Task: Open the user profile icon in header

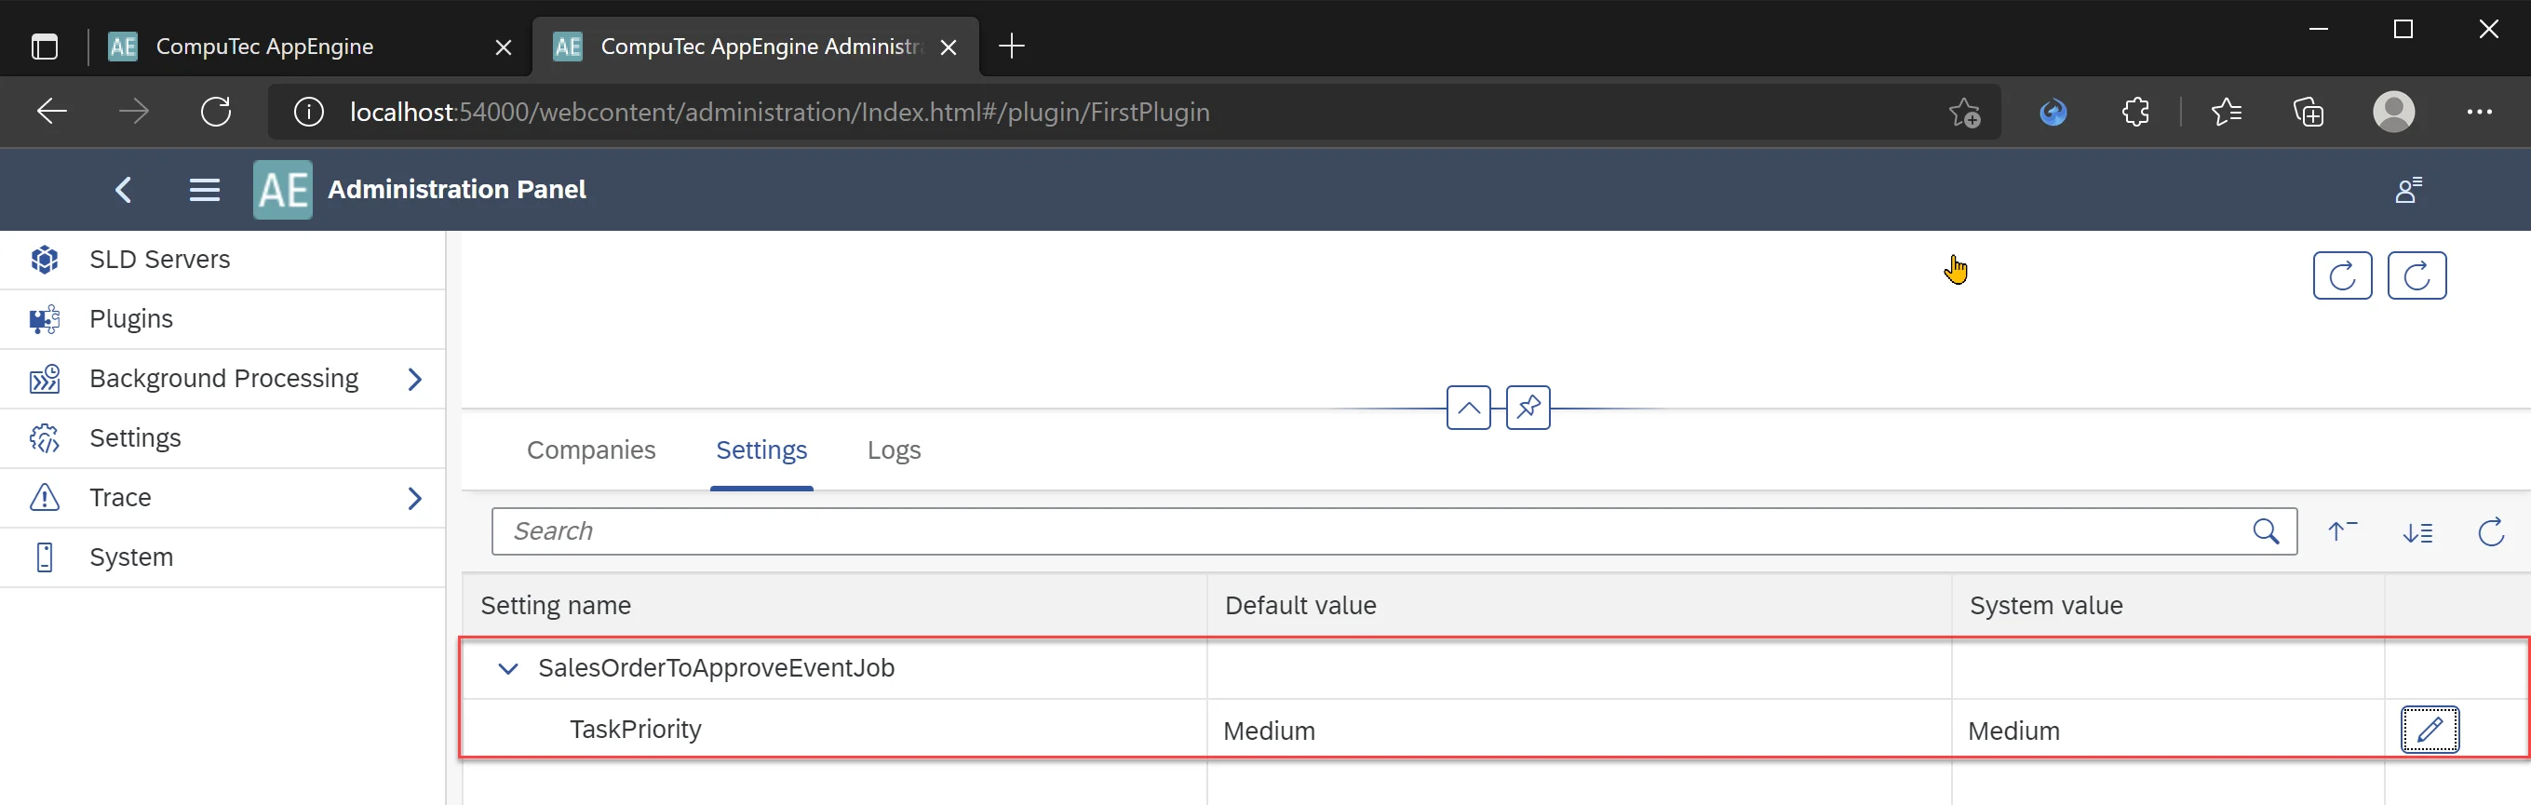Action: coord(2408,190)
